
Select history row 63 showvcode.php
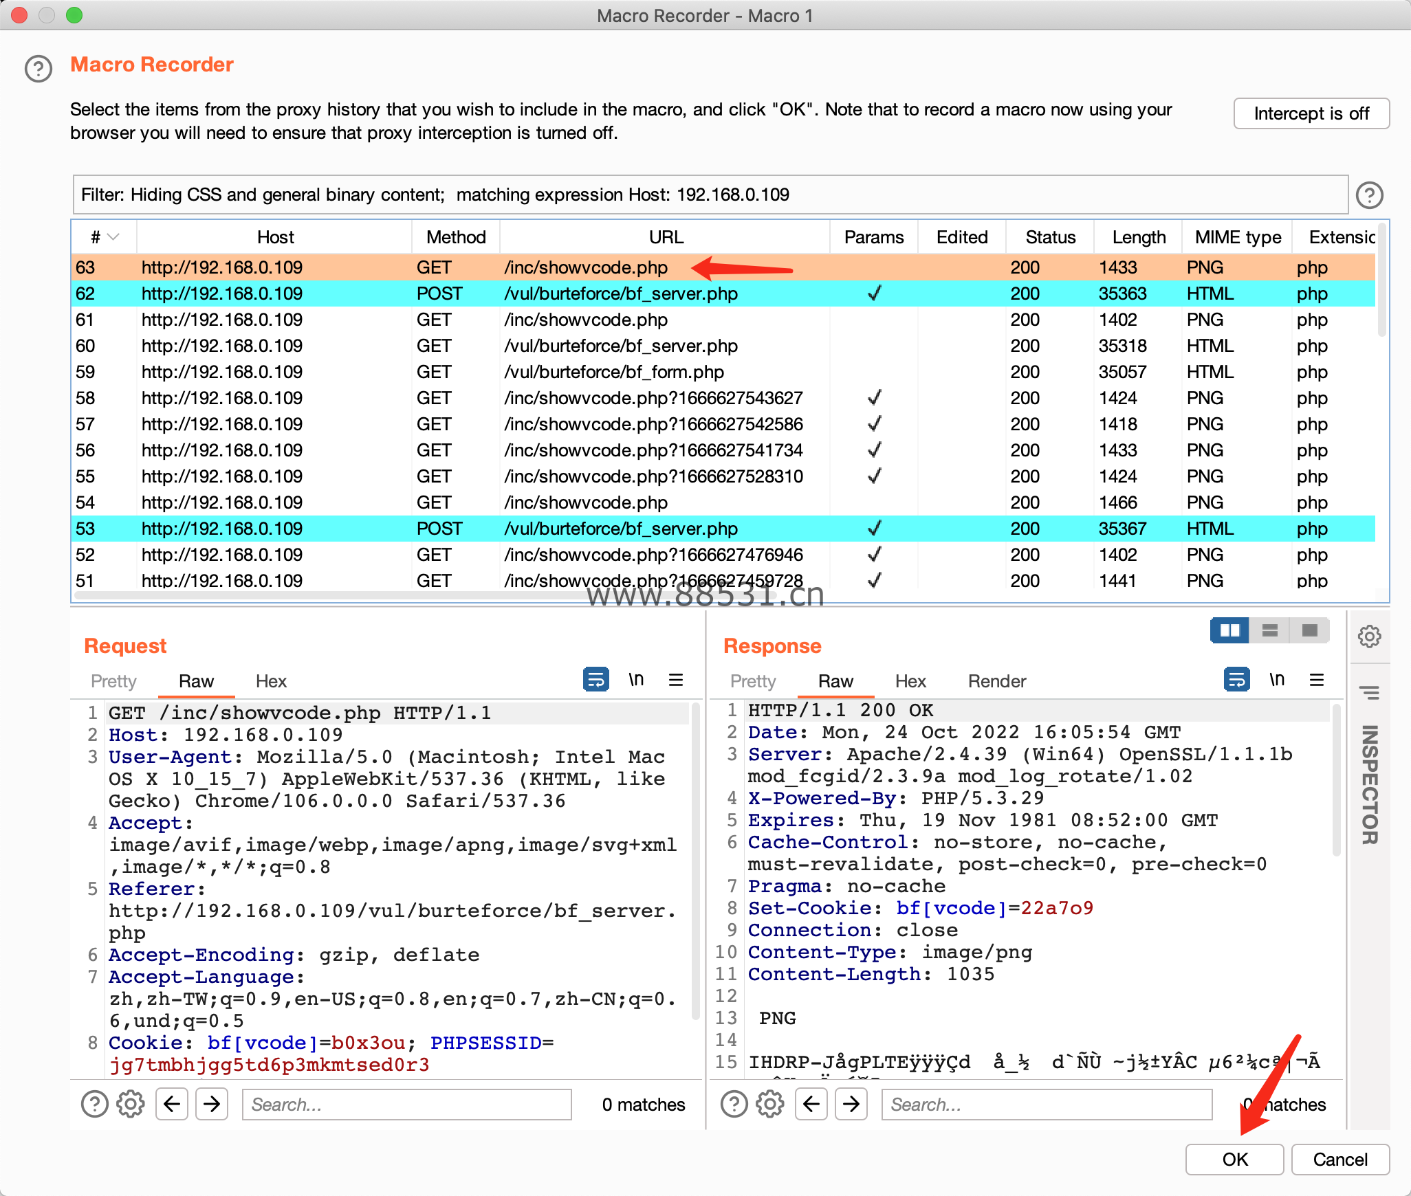[723, 267]
